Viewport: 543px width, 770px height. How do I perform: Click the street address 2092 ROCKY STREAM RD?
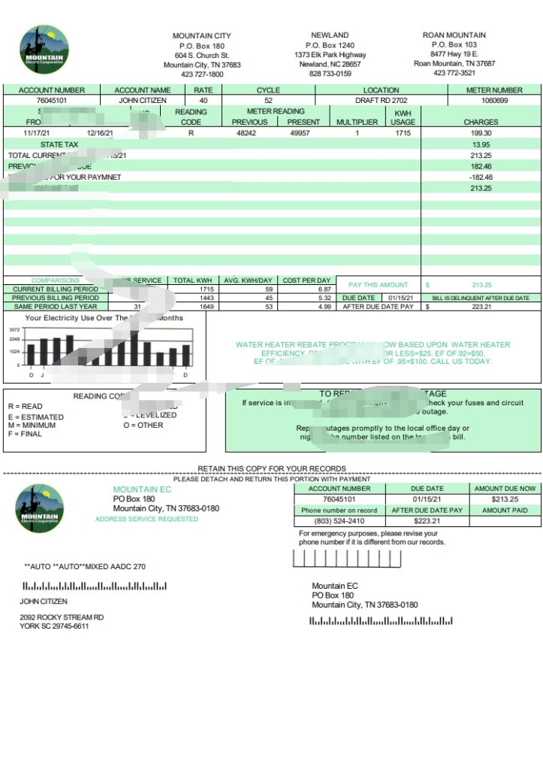click(x=62, y=617)
